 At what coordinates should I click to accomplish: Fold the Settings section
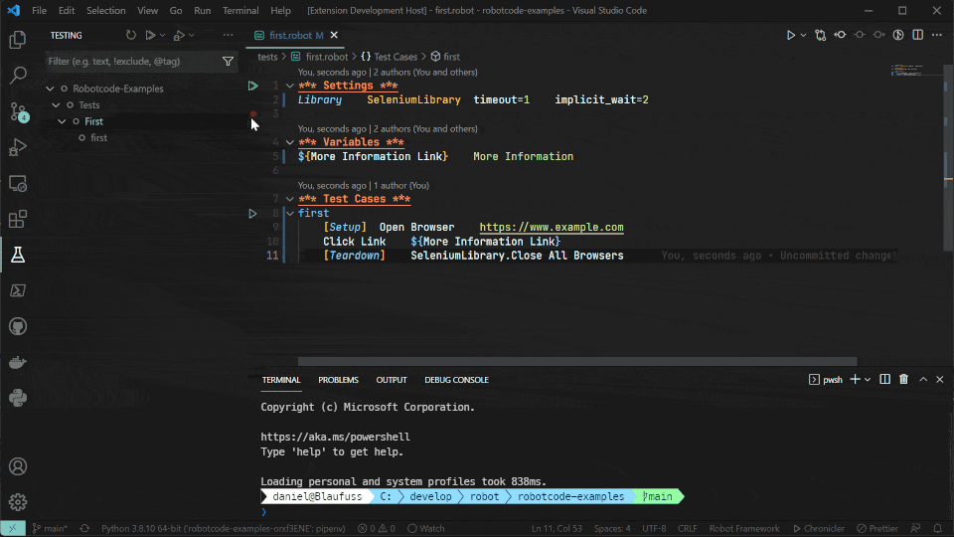tap(289, 86)
